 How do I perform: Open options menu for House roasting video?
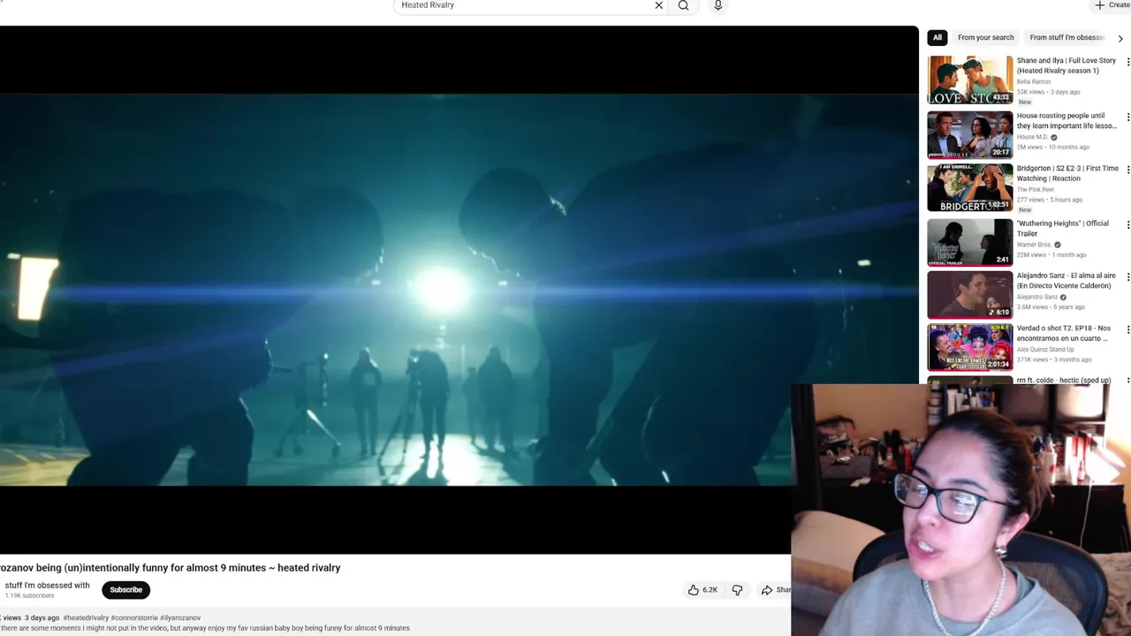(x=1127, y=117)
